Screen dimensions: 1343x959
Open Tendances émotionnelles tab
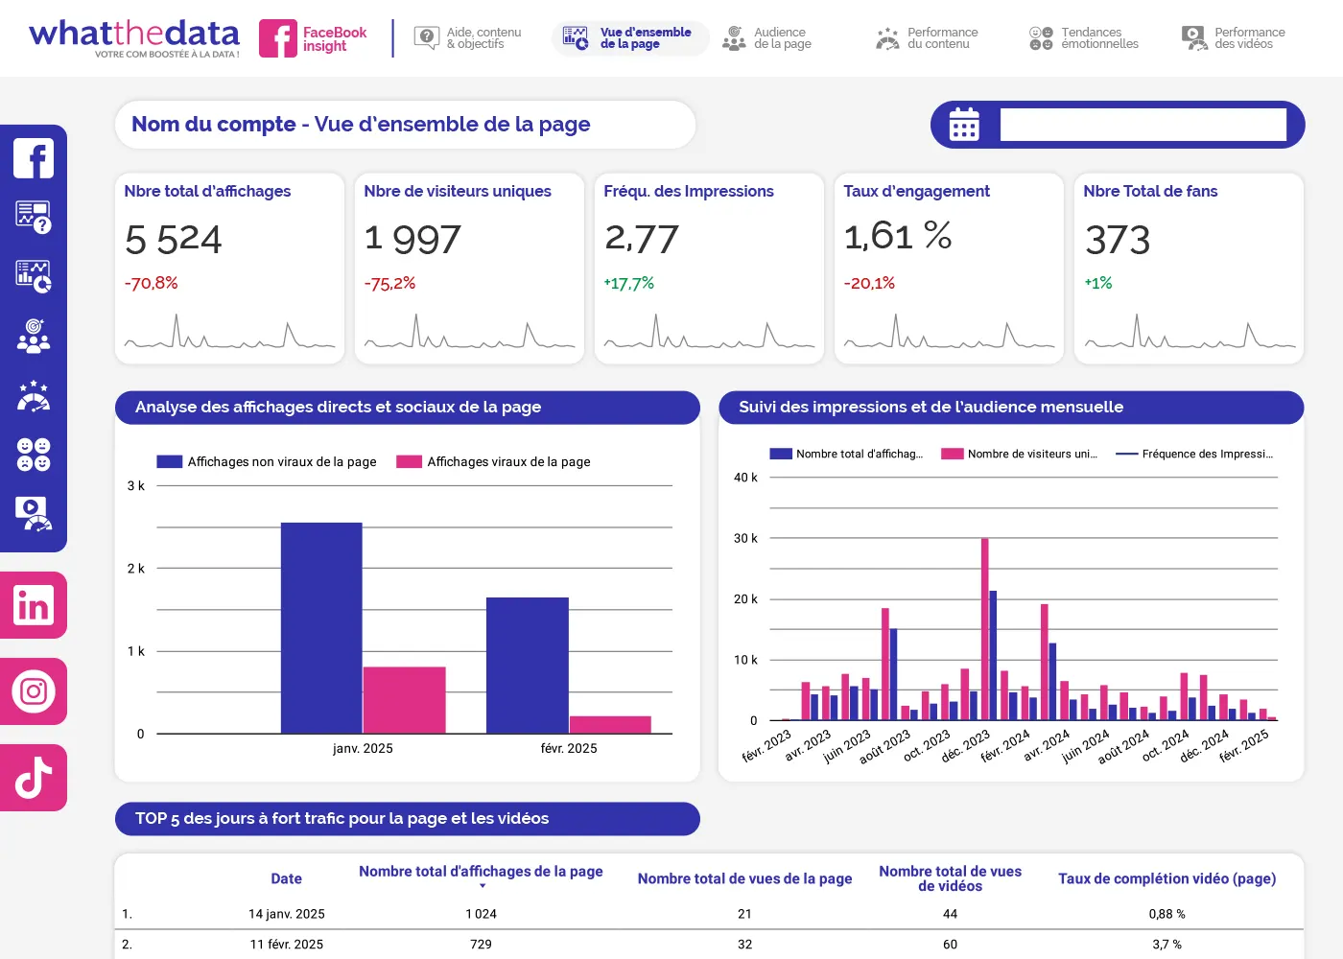[1084, 38]
